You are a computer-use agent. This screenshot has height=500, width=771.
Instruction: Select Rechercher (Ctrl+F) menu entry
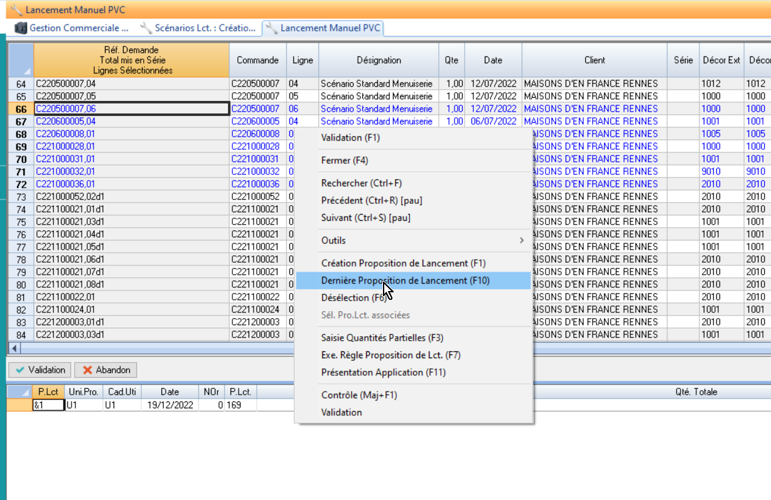[x=361, y=183]
